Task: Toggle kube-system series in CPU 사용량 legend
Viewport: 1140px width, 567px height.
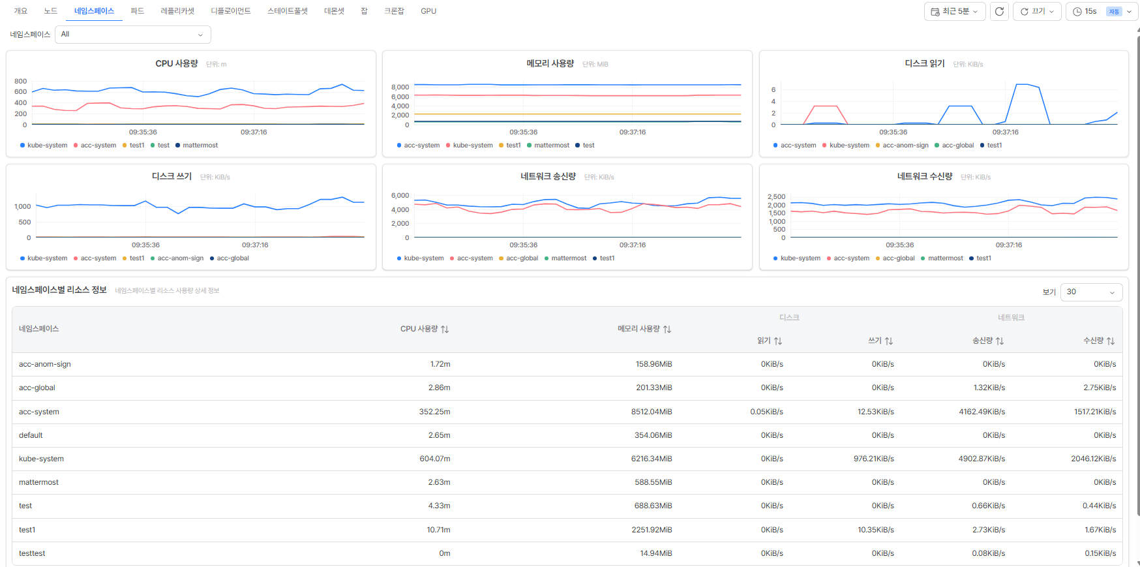Action: coord(44,146)
